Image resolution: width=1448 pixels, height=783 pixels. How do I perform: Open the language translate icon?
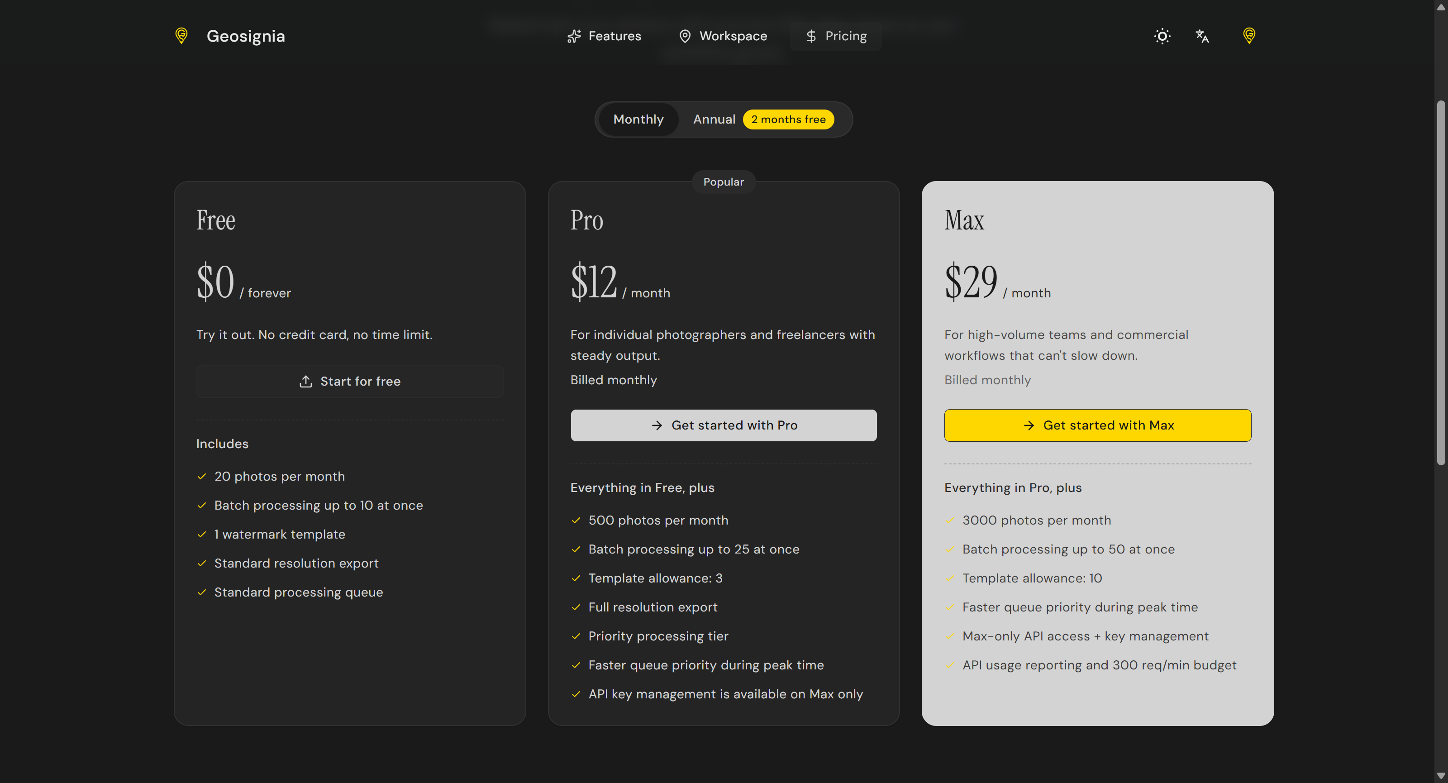1202,36
